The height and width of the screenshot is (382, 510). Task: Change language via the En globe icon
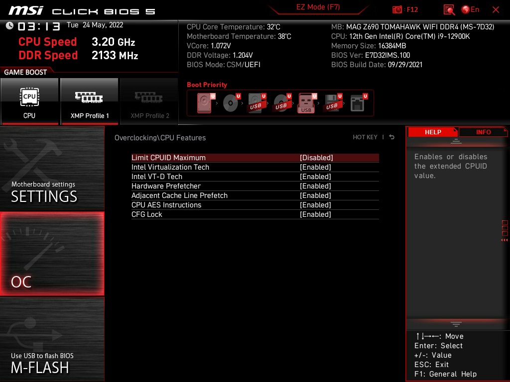pos(470,9)
